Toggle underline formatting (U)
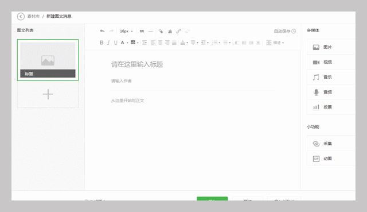 click(115, 43)
